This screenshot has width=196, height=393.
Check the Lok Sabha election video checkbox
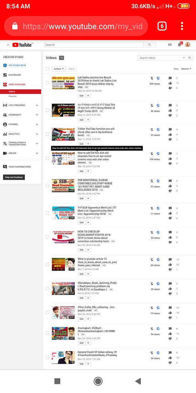pyautogui.click(x=47, y=83)
